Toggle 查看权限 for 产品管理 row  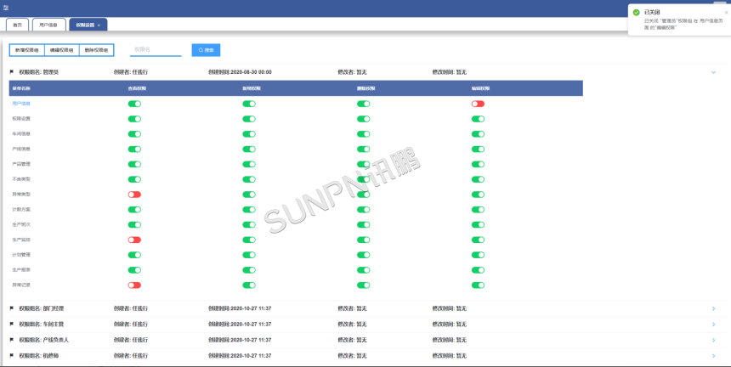134,164
